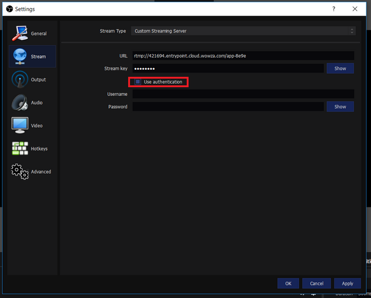The height and width of the screenshot is (298, 371).
Task: Open the Advanced gears icon
Action: 20,171
